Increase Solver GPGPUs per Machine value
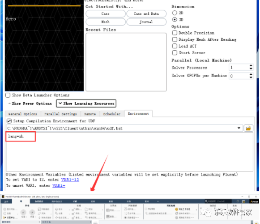Image resolution: width=260 pixels, height=224 pixels. (x=251, y=74)
